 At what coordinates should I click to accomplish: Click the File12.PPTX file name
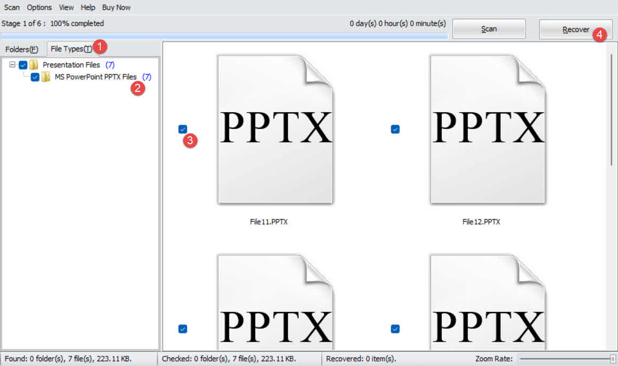click(481, 222)
